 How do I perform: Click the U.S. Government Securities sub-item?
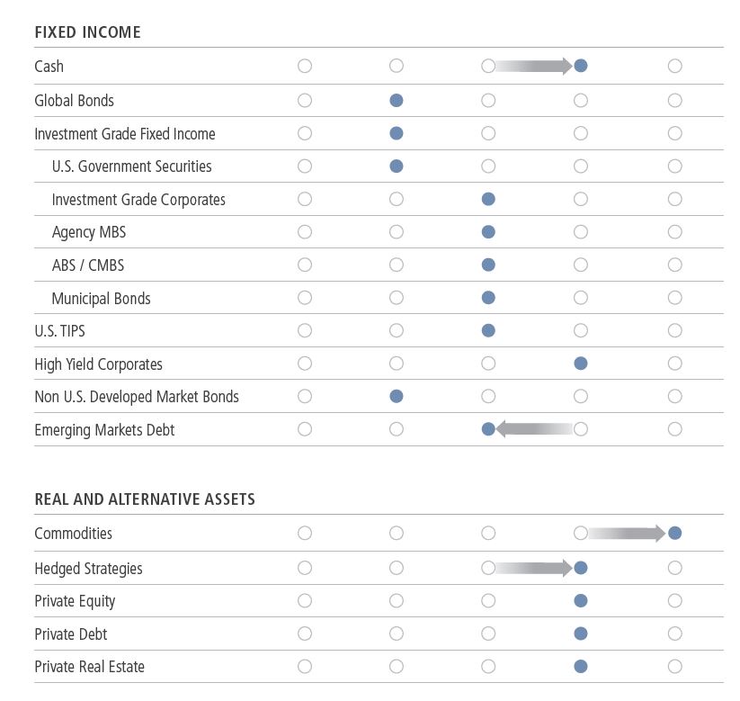tap(131, 166)
